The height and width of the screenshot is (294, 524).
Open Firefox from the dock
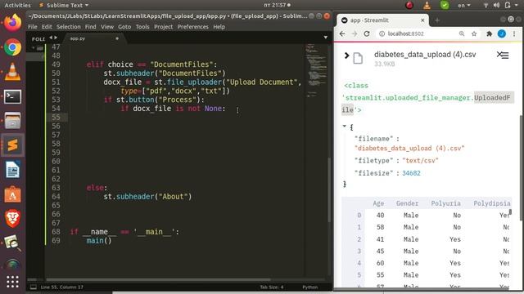[13, 23]
